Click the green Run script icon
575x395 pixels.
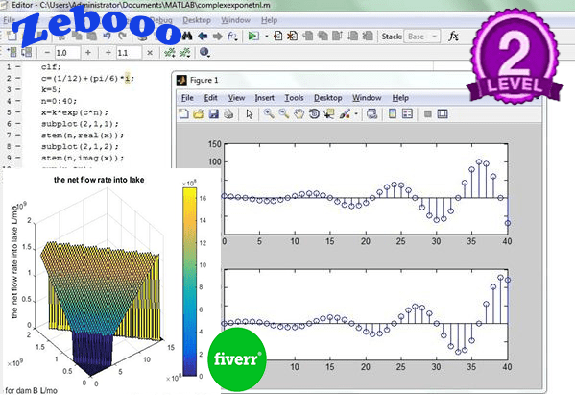[252, 36]
